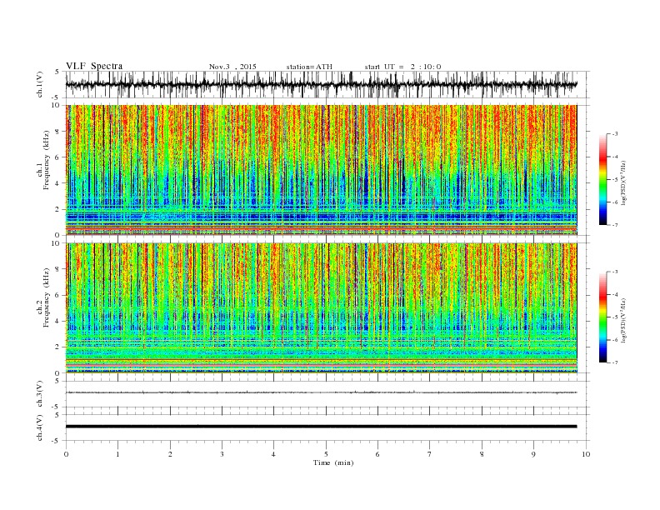Click time-axis tick label '5' minutes
660x510 pixels.
pyautogui.click(x=326, y=454)
